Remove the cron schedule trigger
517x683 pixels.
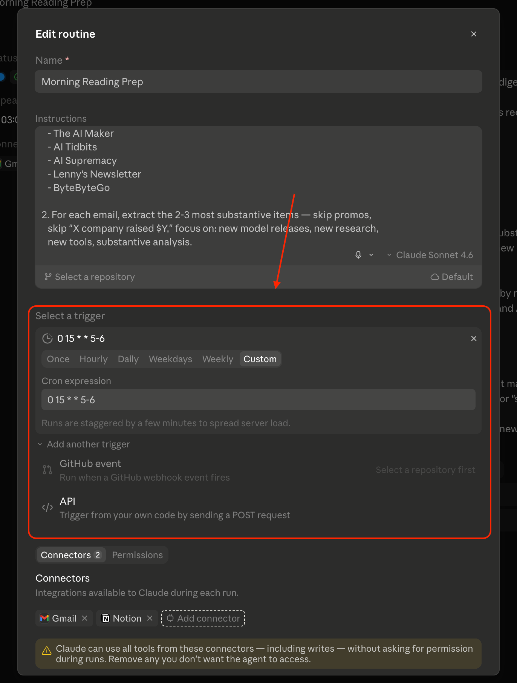(x=474, y=338)
